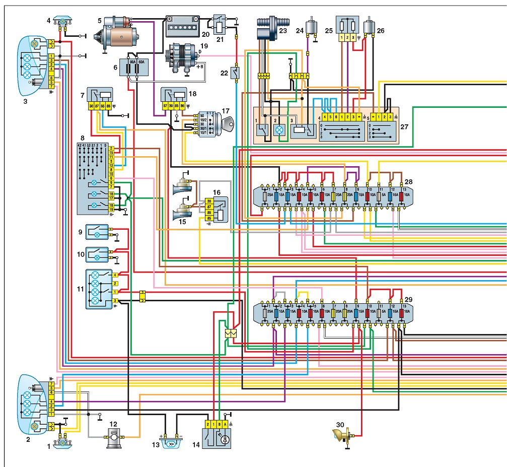Screen dimensions: 507x467
Task: Click the number label '28'
Action: pos(409,182)
